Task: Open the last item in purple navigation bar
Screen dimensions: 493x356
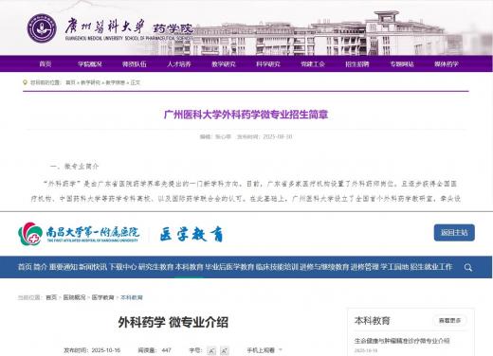Action: click(x=447, y=64)
